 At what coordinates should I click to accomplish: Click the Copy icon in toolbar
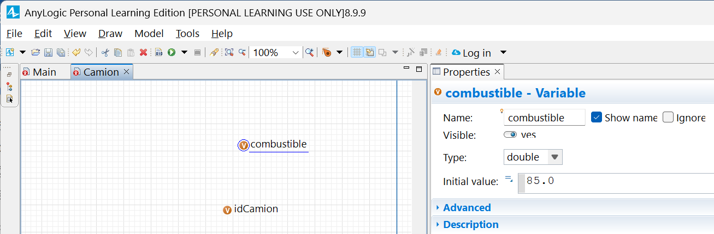tap(117, 52)
